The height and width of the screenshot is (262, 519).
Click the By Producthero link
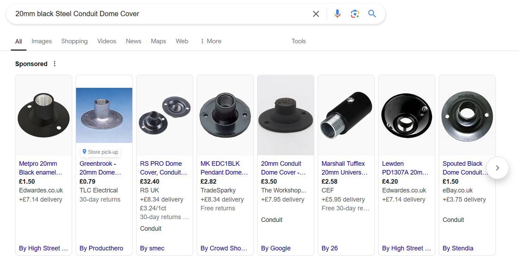click(x=101, y=248)
